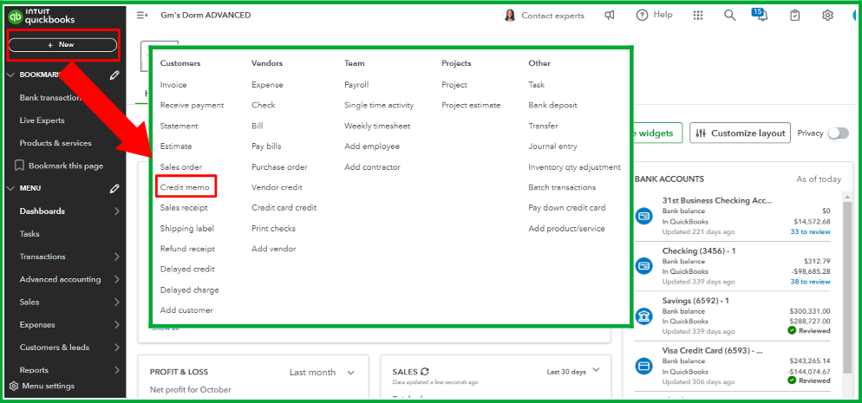Screen dimensions: 862x403
Task: Open the settings gear icon
Action: [827, 16]
